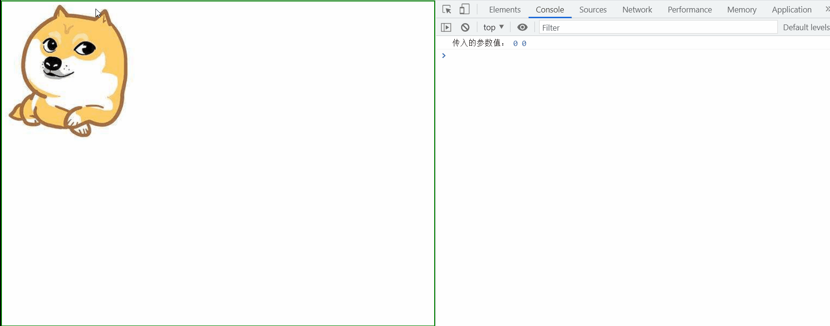This screenshot has height=326, width=830.
Task: Go to the Network tab
Action: click(x=637, y=10)
